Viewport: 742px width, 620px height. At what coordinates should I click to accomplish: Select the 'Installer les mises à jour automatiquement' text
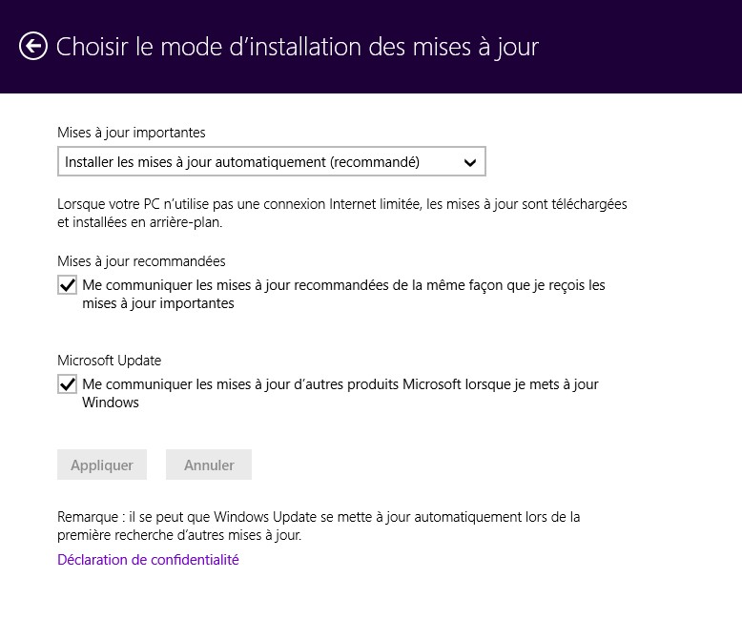(241, 162)
